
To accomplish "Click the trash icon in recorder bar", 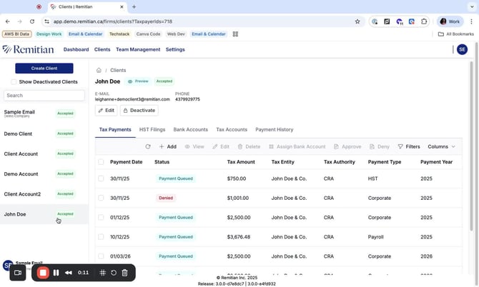I will tap(124, 273).
